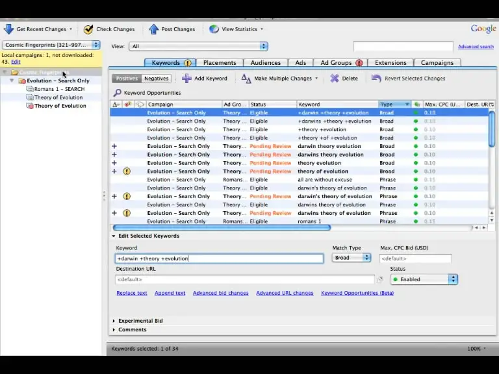
Task: Click the Append text link
Action: point(170,293)
